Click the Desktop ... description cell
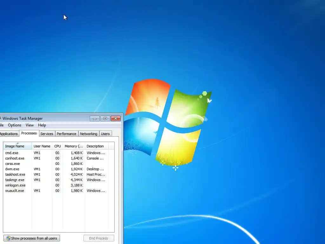 click(95, 169)
